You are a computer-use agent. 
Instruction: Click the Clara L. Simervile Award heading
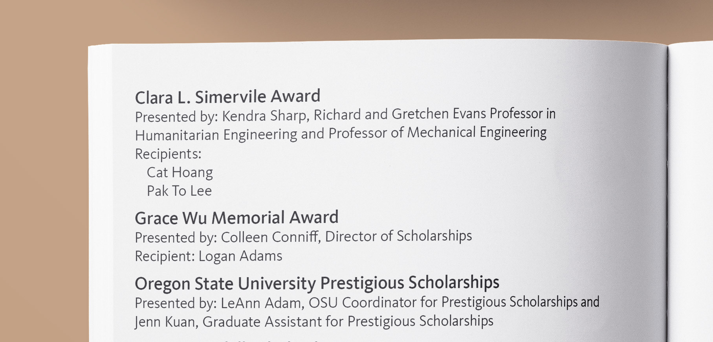tap(228, 97)
